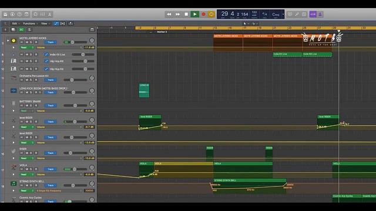This screenshot has width=376, height=211.
Task: Open Smart Controls via its control bar icon
Action: coord(35,14)
